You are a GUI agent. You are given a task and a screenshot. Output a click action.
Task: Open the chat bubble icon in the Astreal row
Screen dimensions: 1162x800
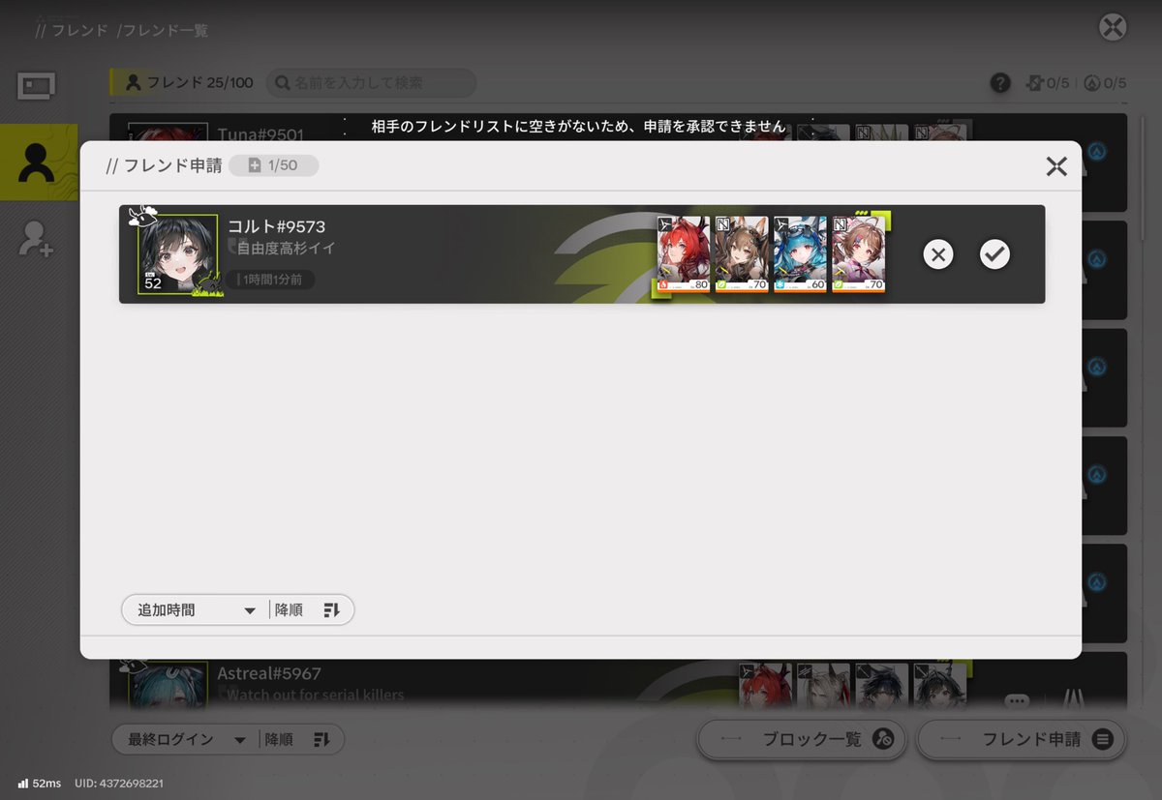click(1016, 701)
